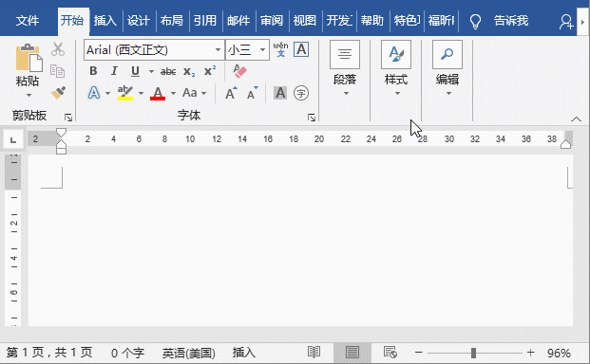Viewport: 590px width, 364px height.
Task: Open the Clipboard dialog launcher
Action: coord(68,118)
